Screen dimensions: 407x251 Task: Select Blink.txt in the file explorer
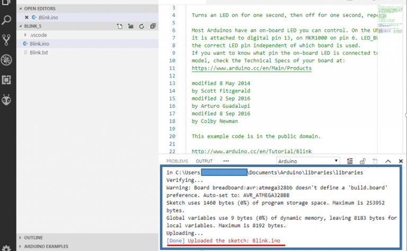click(x=40, y=52)
